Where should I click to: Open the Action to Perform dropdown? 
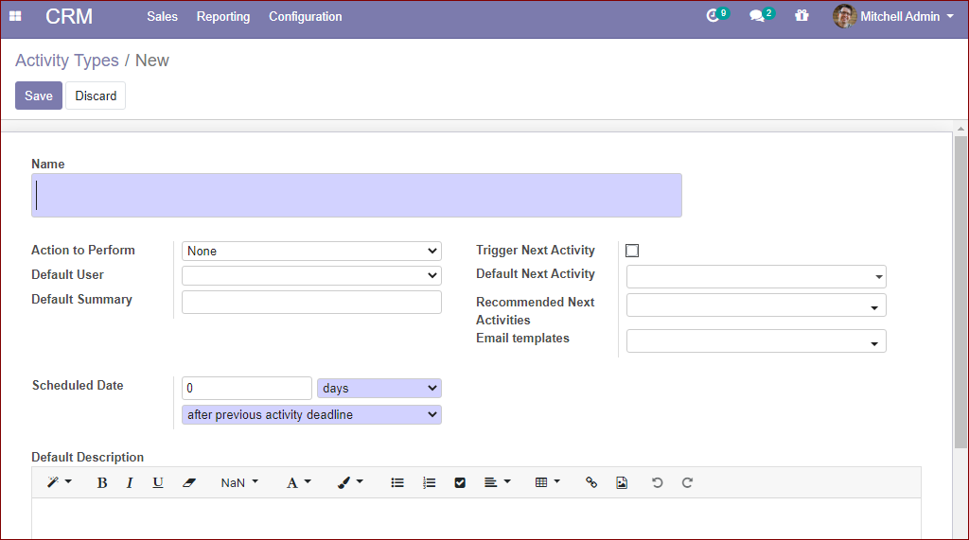tap(311, 251)
